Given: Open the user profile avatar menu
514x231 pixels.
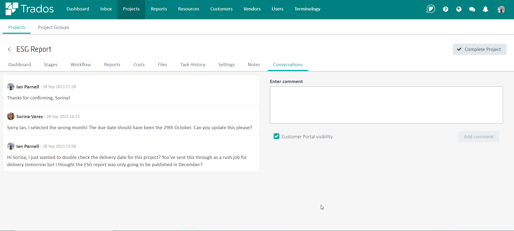Looking at the screenshot, I should point(501,10).
